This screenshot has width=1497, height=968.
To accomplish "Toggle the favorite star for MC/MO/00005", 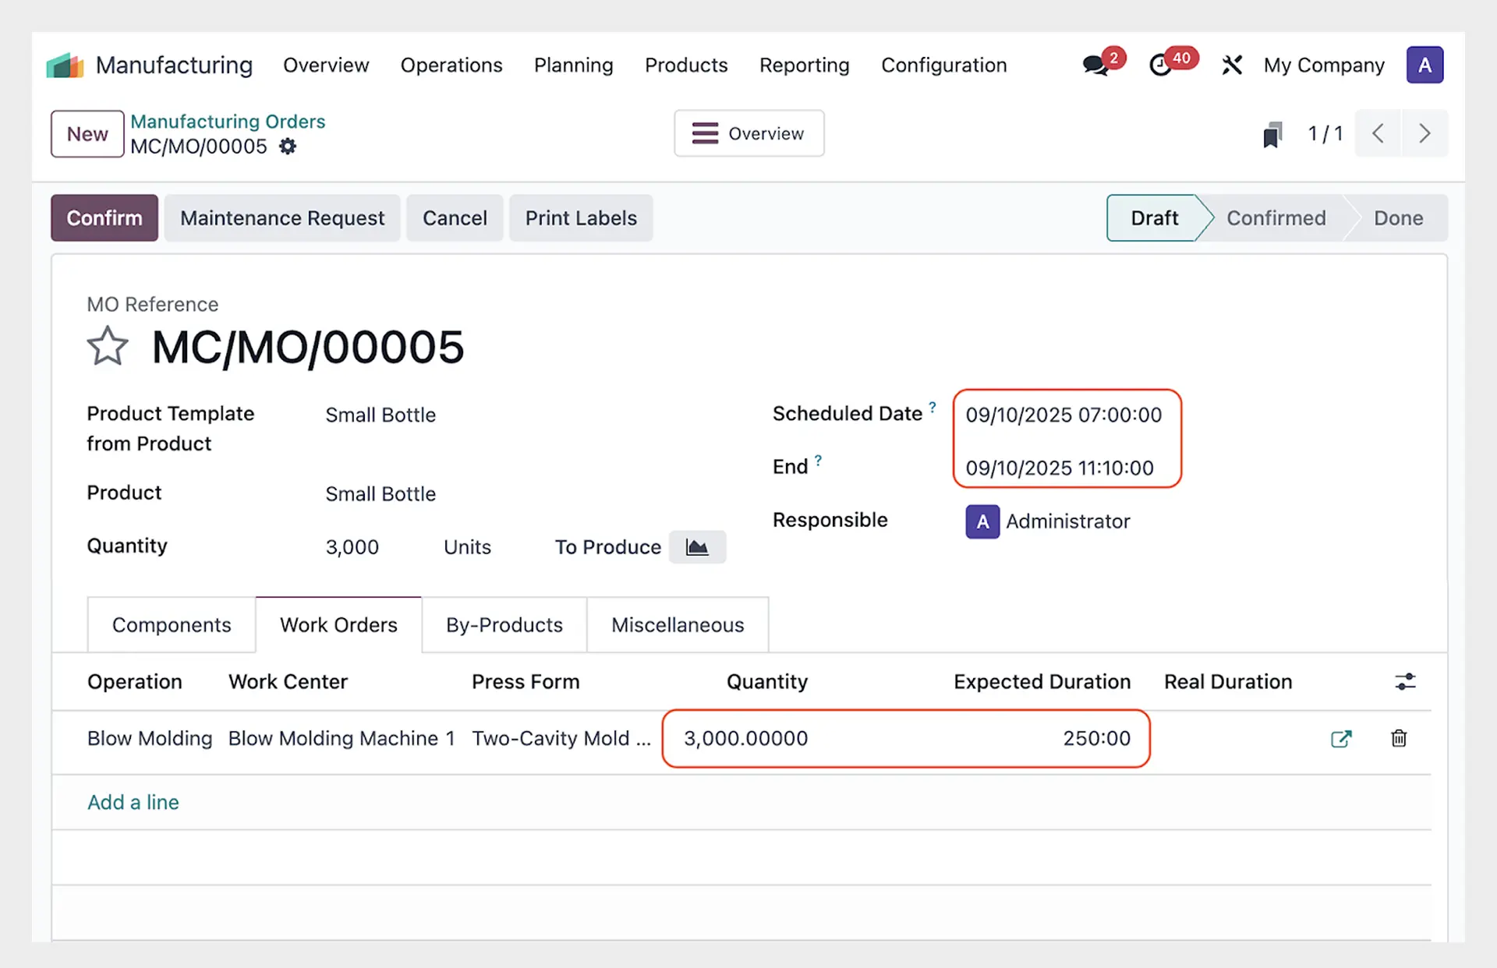I will point(108,347).
